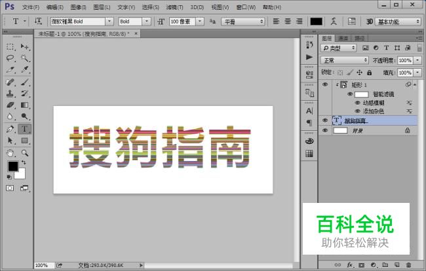This screenshot has width=426, height=271.
Task: Add a layer style (fx)
Action: [x=350, y=264]
